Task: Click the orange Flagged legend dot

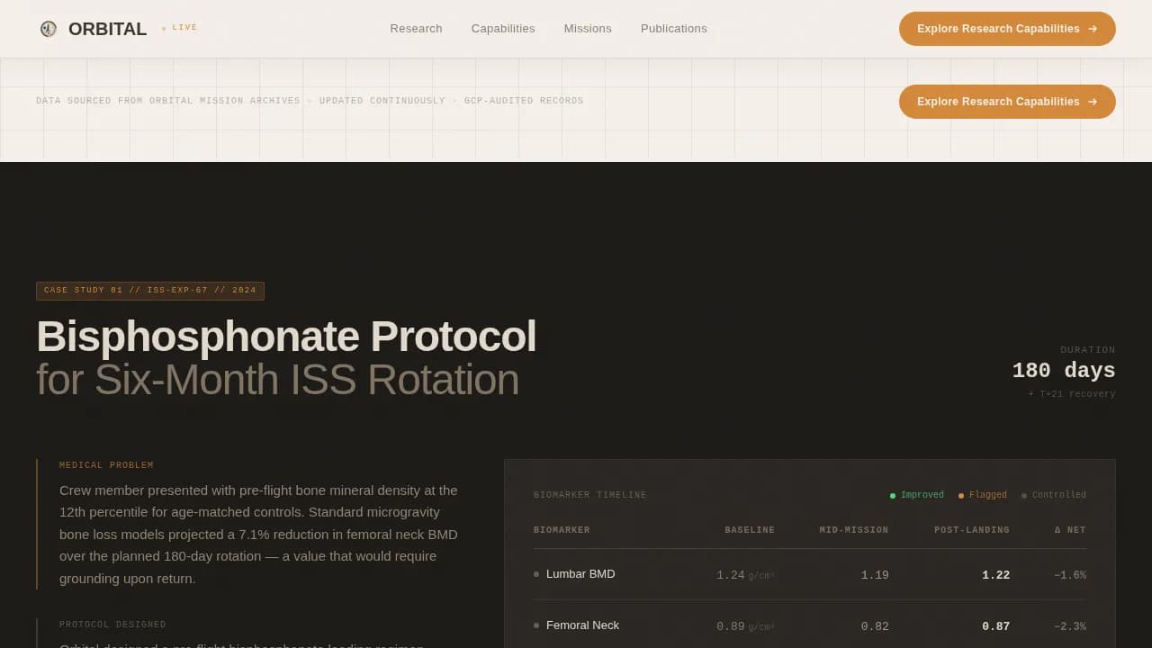Action: click(x=961, y=496)
